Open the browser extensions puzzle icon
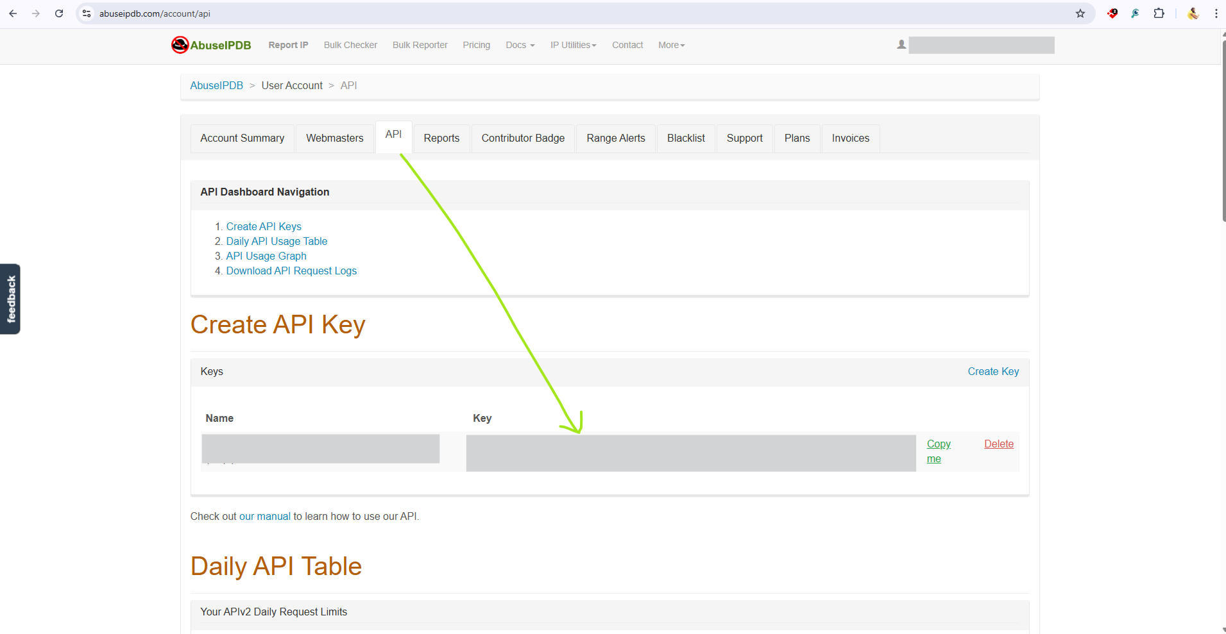The height and width of the screenshot is (634, 1226). (x=1159, y=13)
